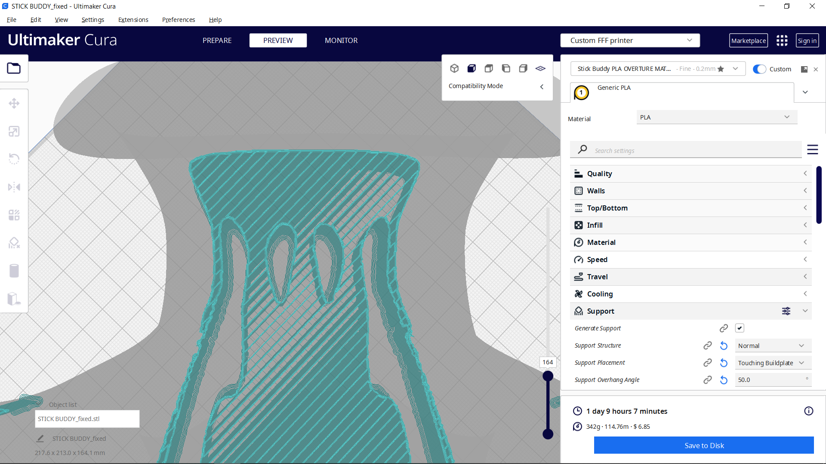Screen dimensions: 826x464
Task: Toggle the Custom print setup switch
Action: (759, 69)
